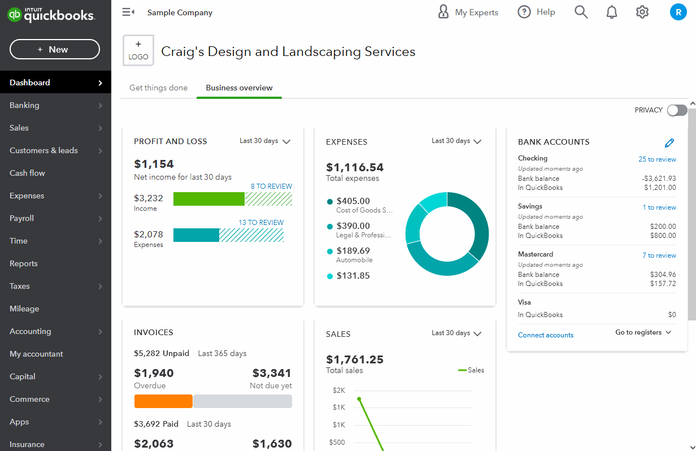
Task: Open Apps in sidebar
Action: (x=55, y=422)
